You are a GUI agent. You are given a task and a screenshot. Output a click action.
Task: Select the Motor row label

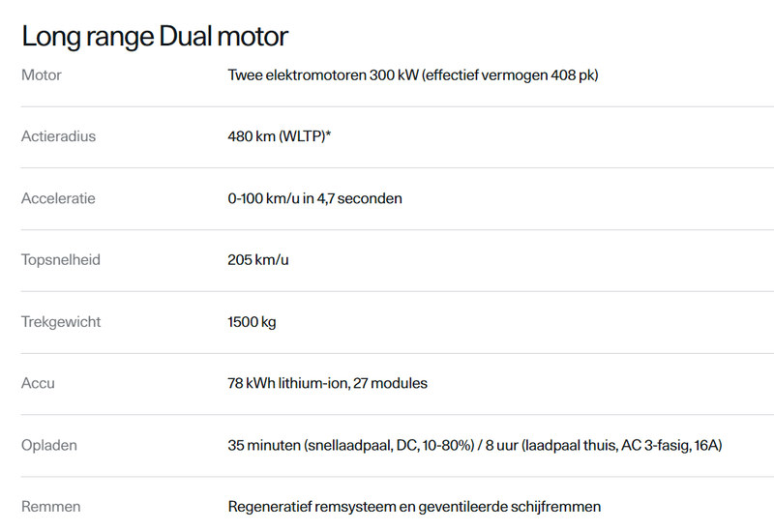[x=42, y=75]
